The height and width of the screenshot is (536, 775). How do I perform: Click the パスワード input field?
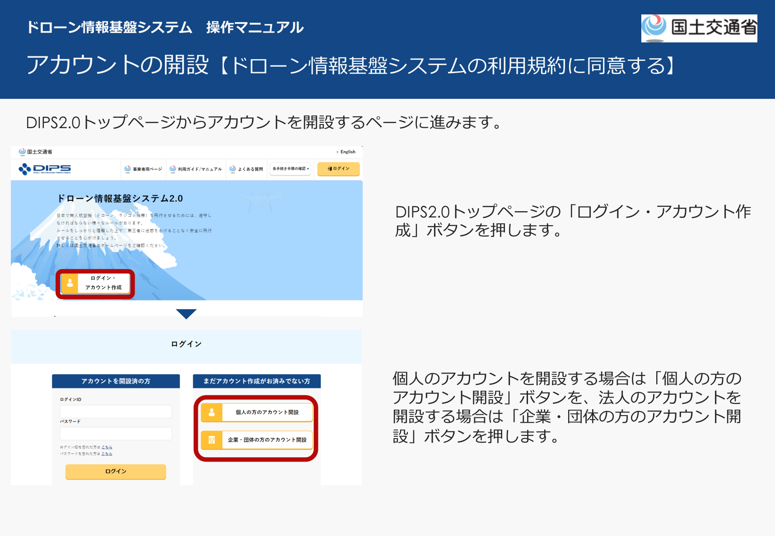tap(116, 434)
